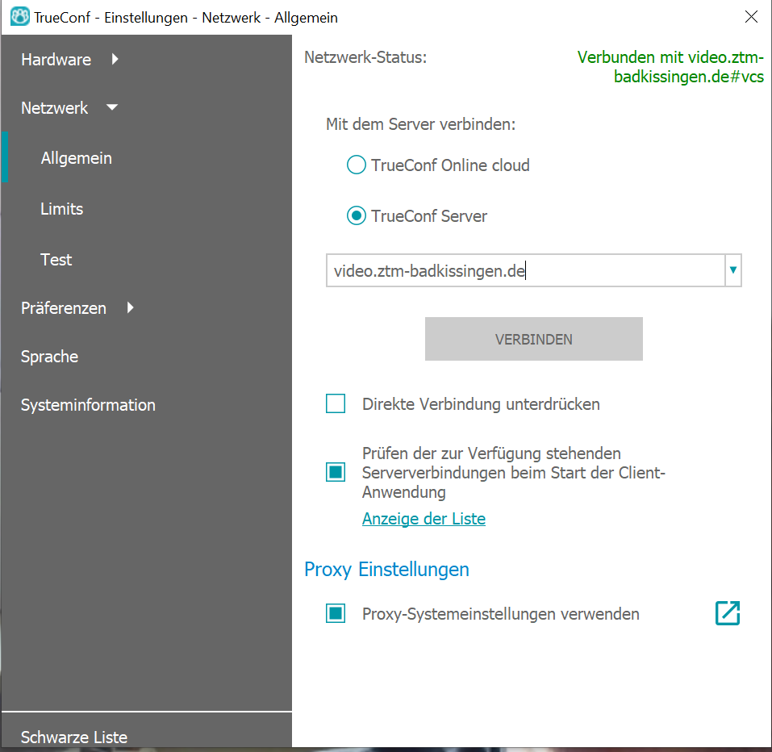Image resolution: width=772 pixels, height=752 pixels.
Task: Click the Netzwerk-Status label
Action: (365, 57)
